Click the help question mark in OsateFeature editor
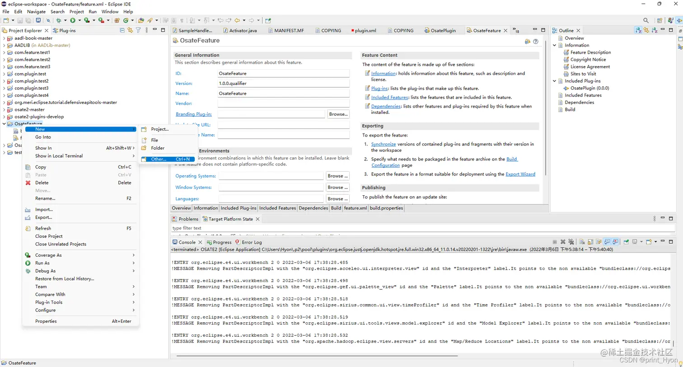683x367 pixels. pyautogui.click(x=536, y=41)
